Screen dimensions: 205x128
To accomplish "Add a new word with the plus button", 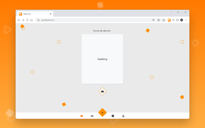I will pyautogui.click(x=102, y=113).
